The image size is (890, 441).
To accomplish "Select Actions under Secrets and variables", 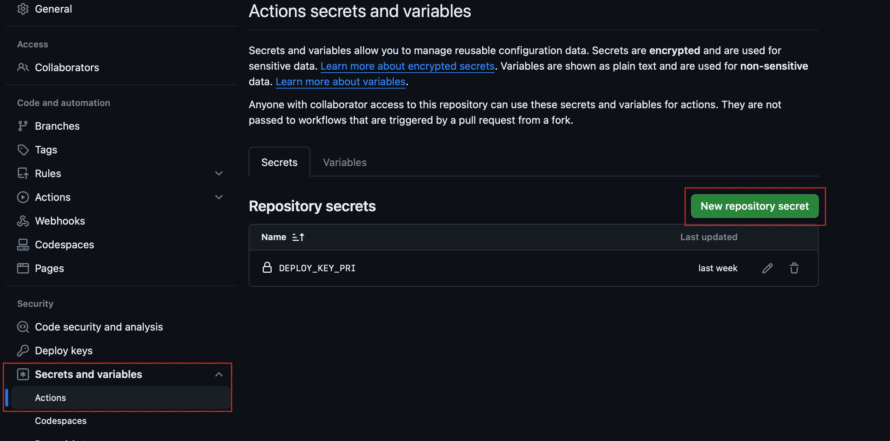I will (50, 398).
